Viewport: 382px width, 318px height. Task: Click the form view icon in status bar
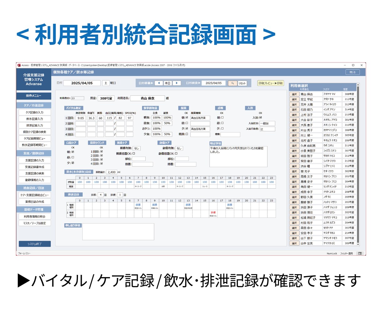point(360,253)
